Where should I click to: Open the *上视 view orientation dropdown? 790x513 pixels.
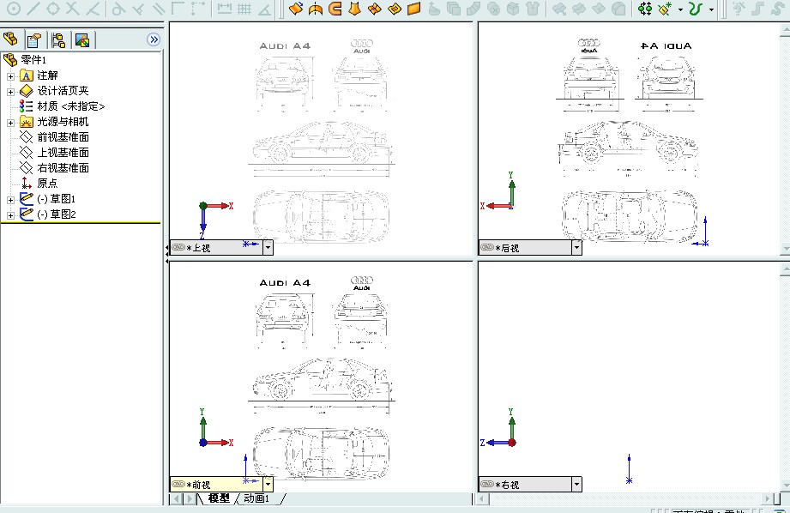click(268, 247)
